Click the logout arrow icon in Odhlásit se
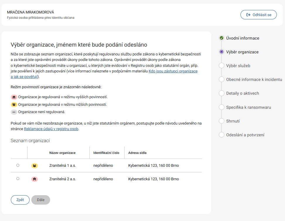This screenshot has height=221, width=285. 248,15
